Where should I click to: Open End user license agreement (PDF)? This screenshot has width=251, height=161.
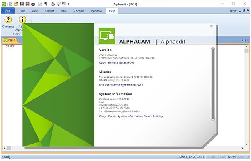point(121,85)
